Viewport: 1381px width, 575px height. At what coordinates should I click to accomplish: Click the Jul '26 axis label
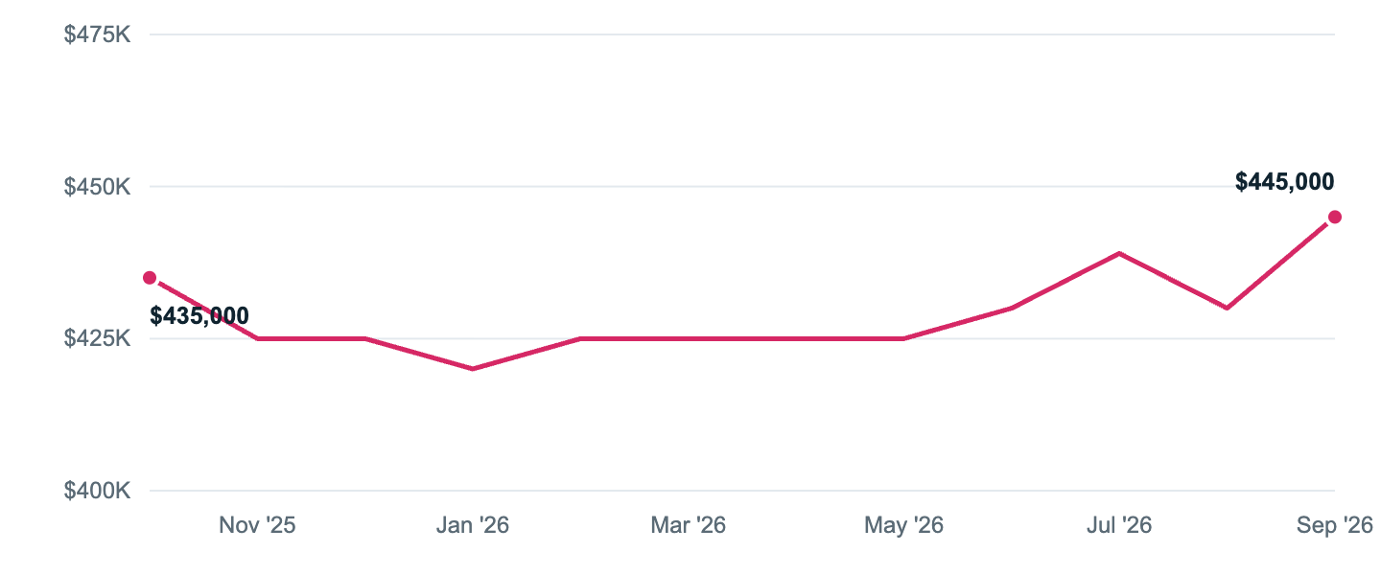(1119, 525)
